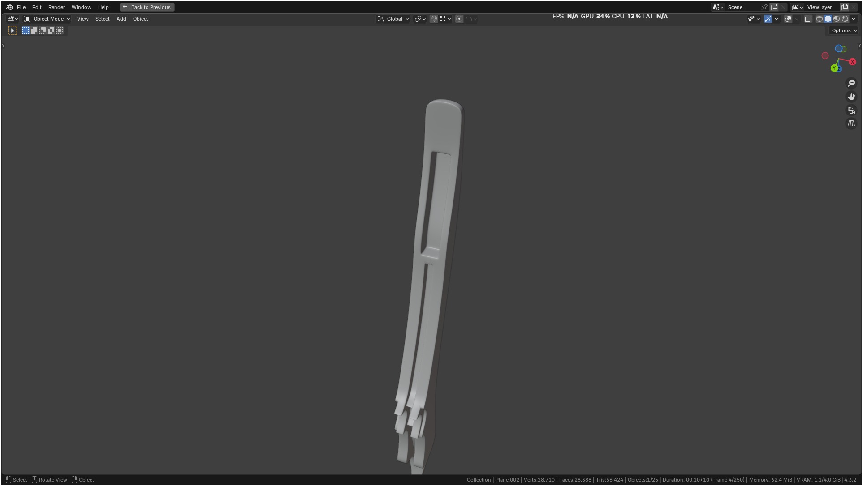Click the Scene name field
Screen dimensions: 863x486
pyautogui.click(x=743, y=7)
